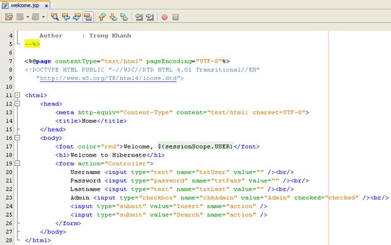Click "Content-Type" http-equiv value

(146, 112)
